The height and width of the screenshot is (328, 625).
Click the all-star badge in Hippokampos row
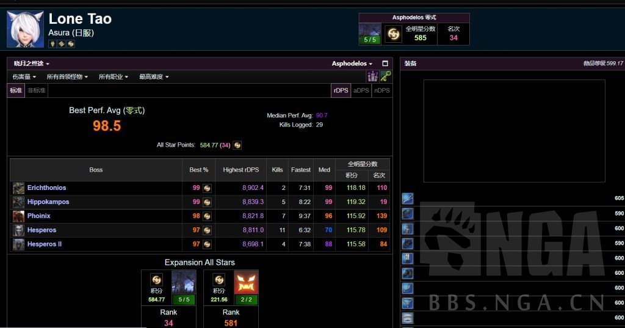pyautogui.click(x=207, y=202)
